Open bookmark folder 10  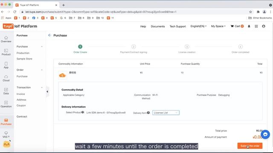(100, 18)
